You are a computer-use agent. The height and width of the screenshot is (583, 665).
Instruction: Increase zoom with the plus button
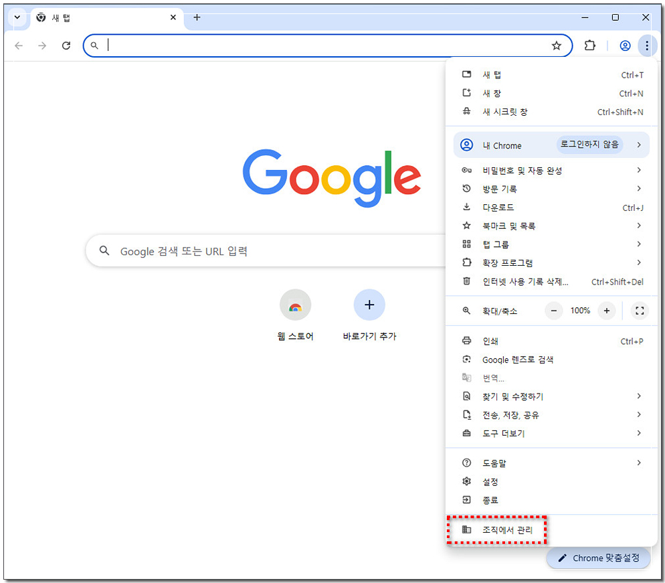click(607, 311)
